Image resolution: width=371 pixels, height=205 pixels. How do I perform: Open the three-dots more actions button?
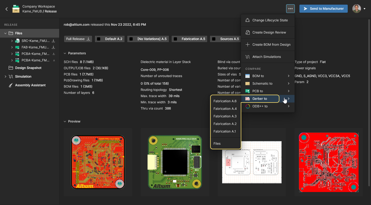[290, 9]
